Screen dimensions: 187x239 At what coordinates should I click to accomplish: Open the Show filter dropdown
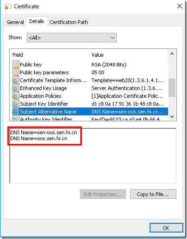point(72,37)
